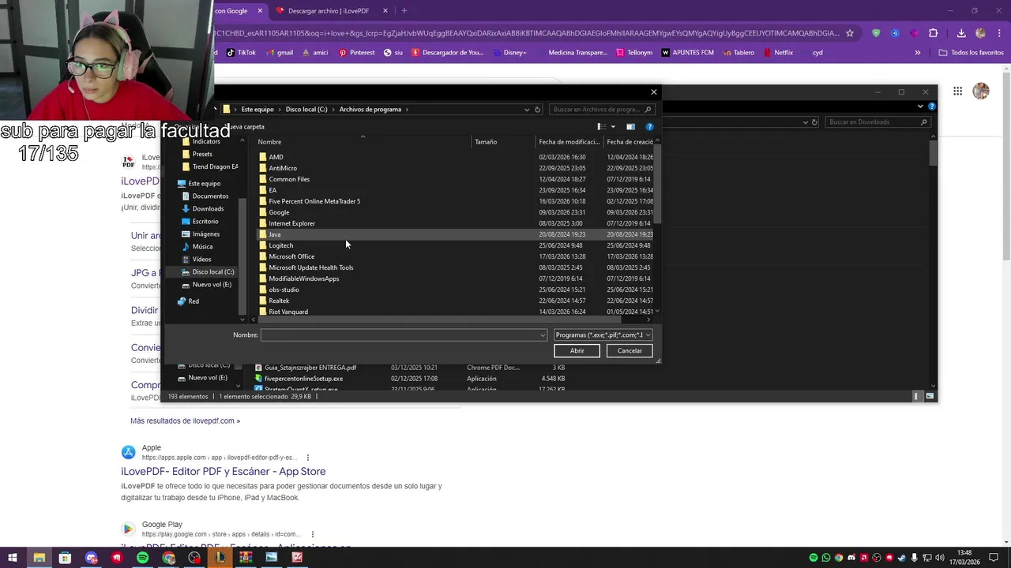The image size is (1011, 568).
Task: Open the Todos los favoritos folder
Action: click(x=971, y=53)
